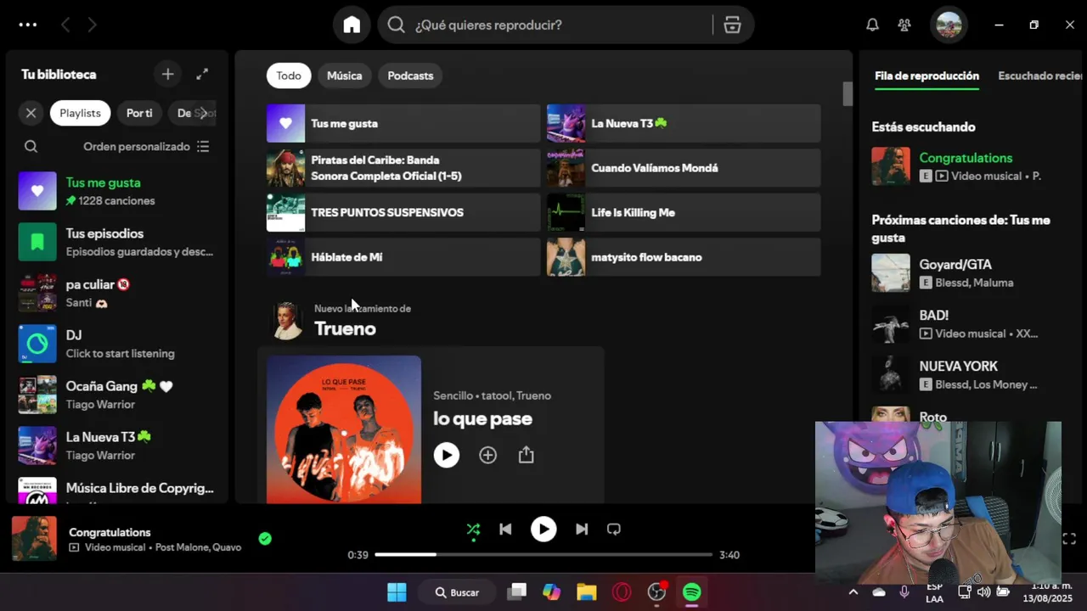Image resolution: width=1087 pixels, height=611 pixels.
Task: Open 'Música Libre de Copyrig...' playlist
Action: [117, 489]
